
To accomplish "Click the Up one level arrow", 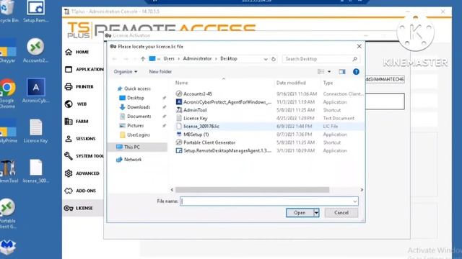I will 143,59.
